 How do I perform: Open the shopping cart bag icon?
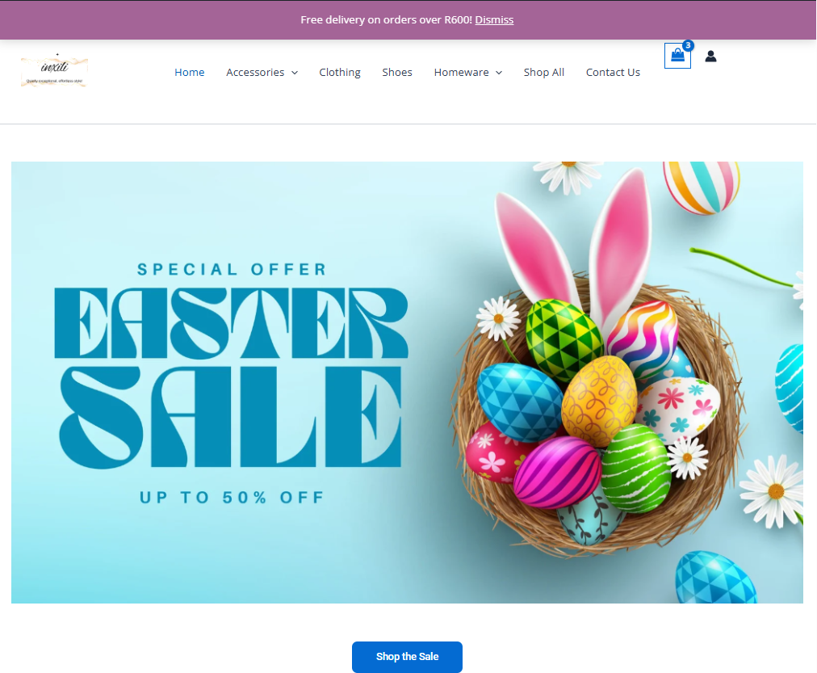(677, 56)
